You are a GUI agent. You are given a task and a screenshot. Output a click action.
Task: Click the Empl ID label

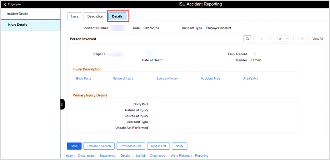point(99,54)
